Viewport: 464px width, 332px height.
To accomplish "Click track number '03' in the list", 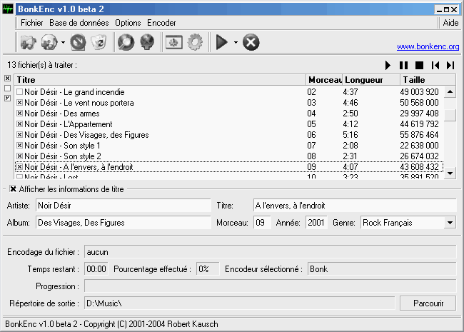I will pos(311,103).
